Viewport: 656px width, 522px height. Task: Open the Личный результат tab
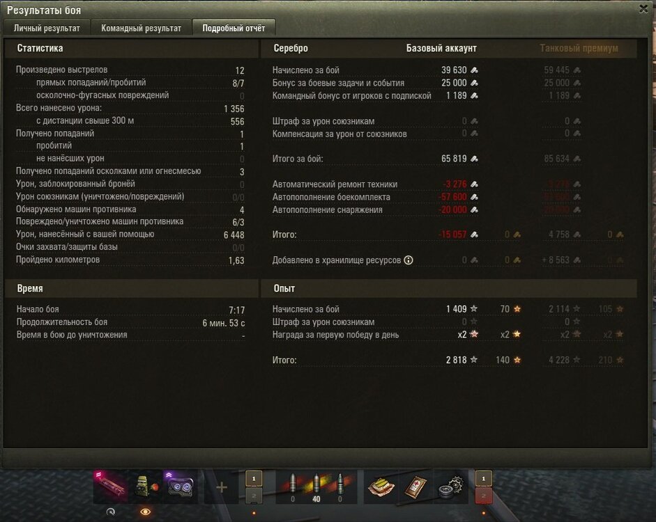tap(47, 28)
